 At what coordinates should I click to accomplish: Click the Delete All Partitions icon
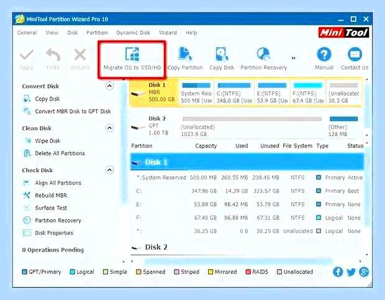(x=27, y=153)
